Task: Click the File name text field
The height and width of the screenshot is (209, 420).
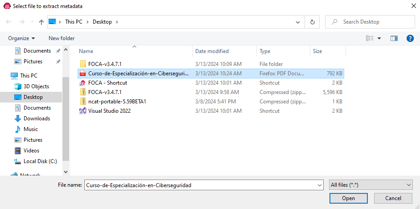Action: pos(200,185)
